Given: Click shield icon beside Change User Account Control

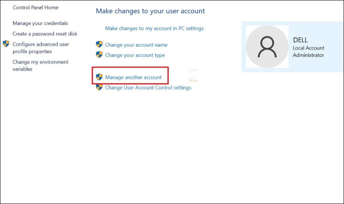Looking at the screenshot, I should 99,87.
